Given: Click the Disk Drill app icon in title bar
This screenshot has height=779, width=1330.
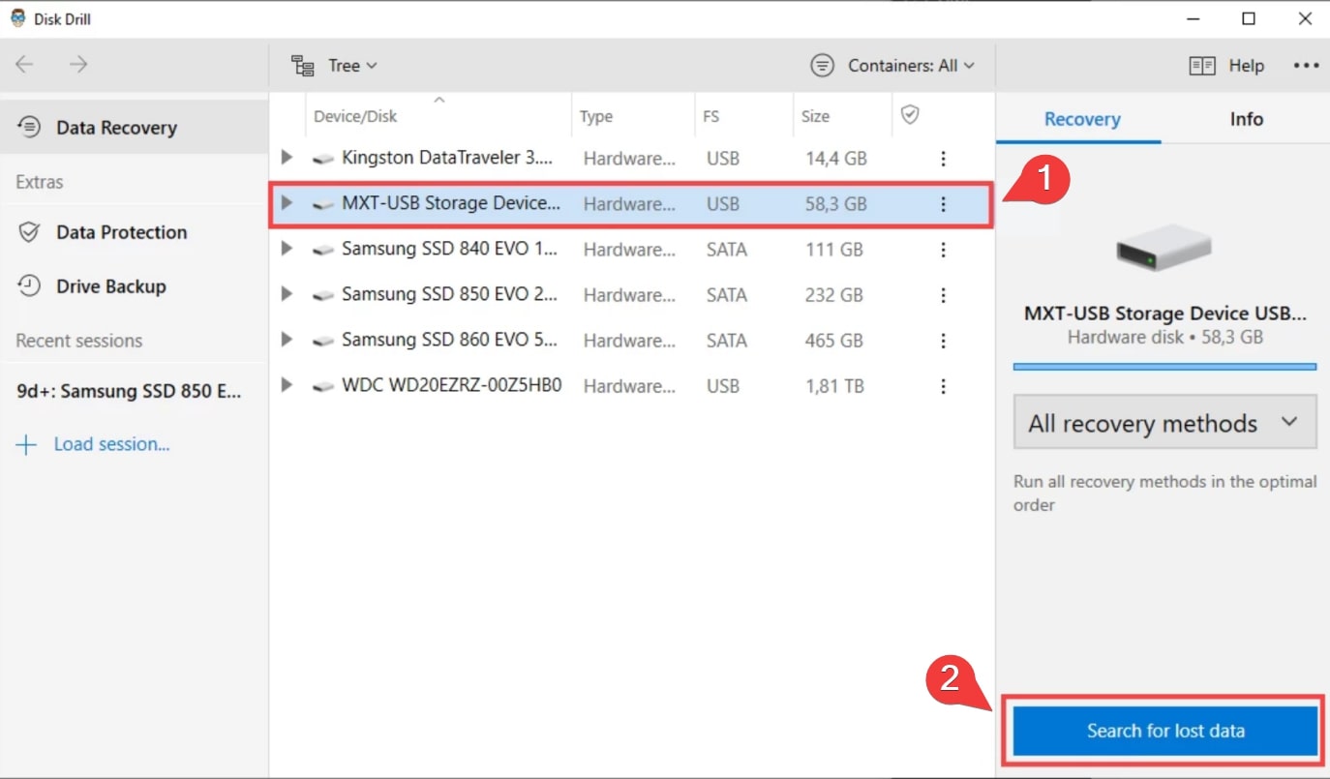Looking at the screenshot, I should 18,18.
